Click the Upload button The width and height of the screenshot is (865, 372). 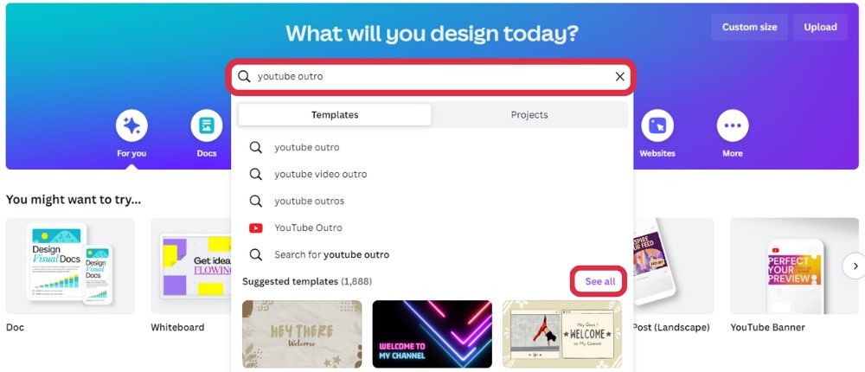click(820, 27)
